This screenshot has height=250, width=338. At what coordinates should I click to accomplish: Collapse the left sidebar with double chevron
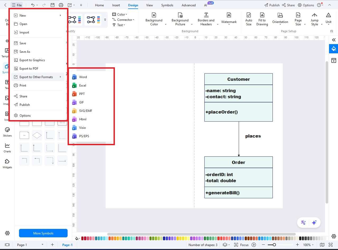click(x=7, y=41)
